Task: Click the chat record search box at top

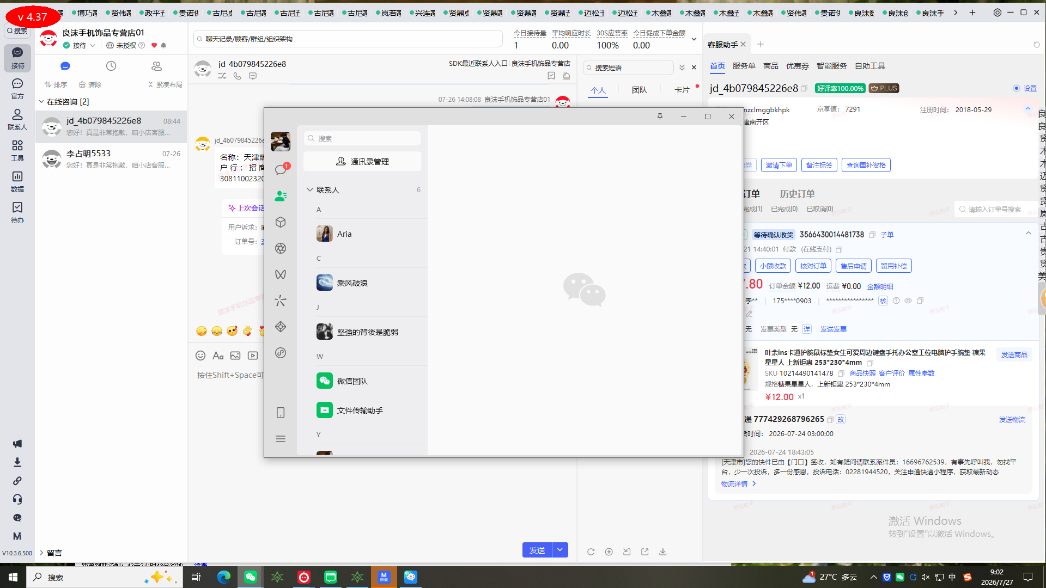Action: 348,39
